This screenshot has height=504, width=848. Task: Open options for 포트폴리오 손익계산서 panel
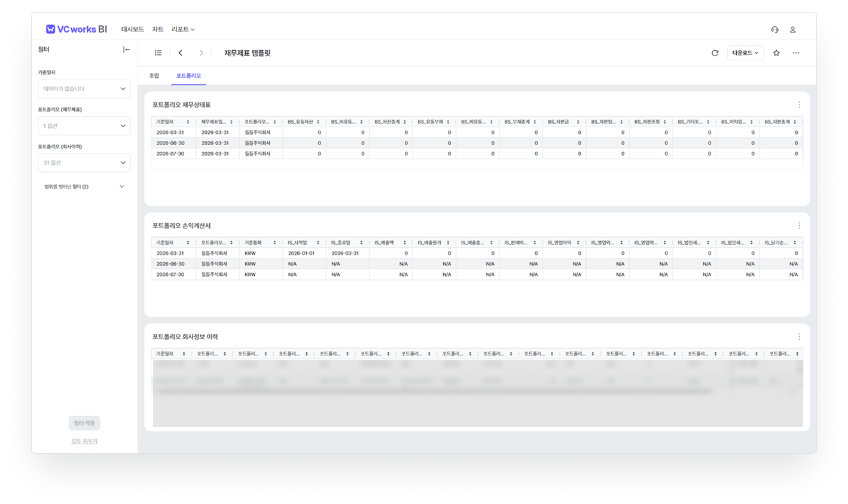pos(799,226)
